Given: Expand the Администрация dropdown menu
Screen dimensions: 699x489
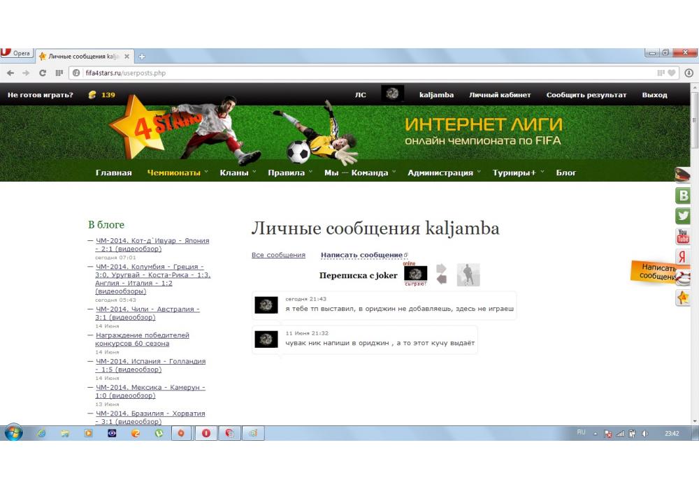Looking at the screenshot, I should tap(443, 173).
